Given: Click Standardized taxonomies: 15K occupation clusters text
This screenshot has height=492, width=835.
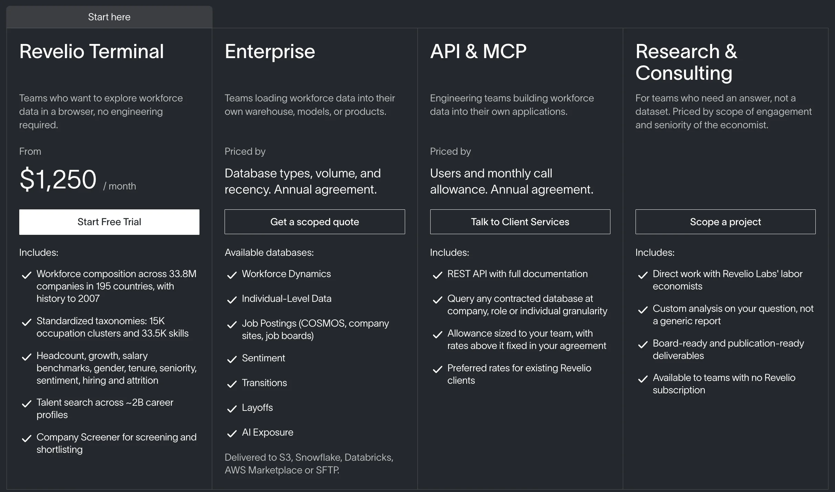Looking at the screenshot, I should click(112, 327).
